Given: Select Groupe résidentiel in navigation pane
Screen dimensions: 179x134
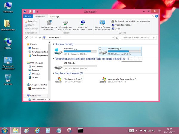Looking at the screenshot, I should coord(37,85).
